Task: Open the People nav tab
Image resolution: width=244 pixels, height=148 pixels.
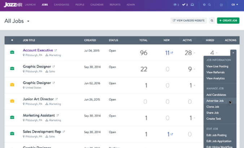Action: [80, 5]
